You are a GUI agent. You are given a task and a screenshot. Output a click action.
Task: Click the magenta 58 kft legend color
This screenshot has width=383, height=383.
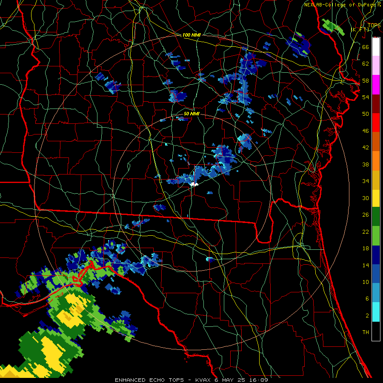point(376,85)
